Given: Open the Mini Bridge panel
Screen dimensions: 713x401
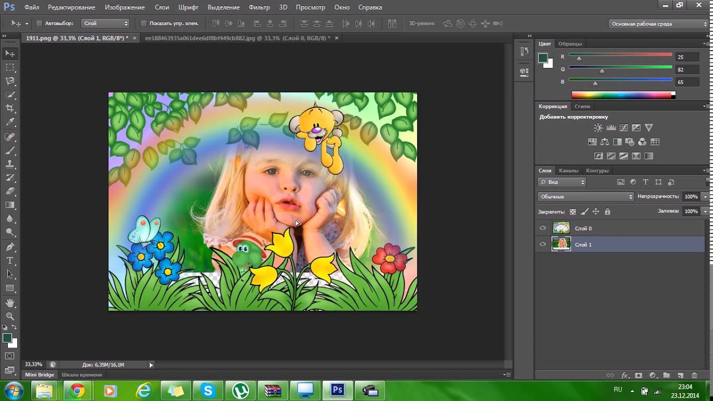Looking at the screenshot, I should pyautogui.click(x=39, y=375).
